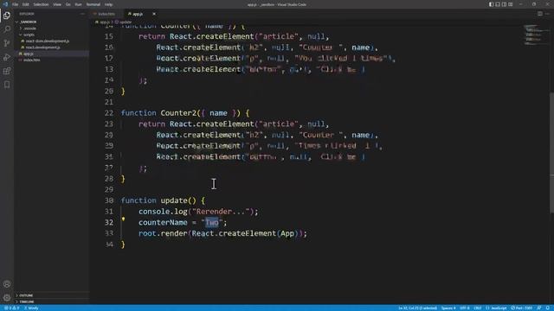
Task: Open customize layout icon in title bar
Action: click(x=511, y=4)
